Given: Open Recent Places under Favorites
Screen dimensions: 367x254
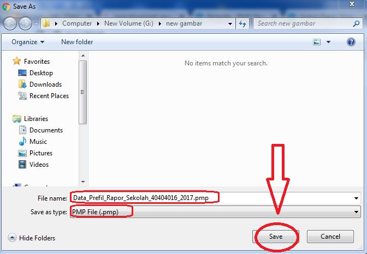Looking at the screenshot, I should [x=49, y=96].
